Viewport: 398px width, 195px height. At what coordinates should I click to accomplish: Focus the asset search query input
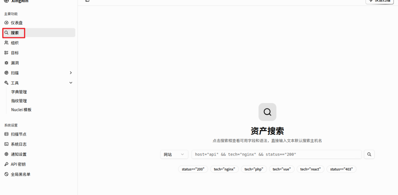(276, 155)
